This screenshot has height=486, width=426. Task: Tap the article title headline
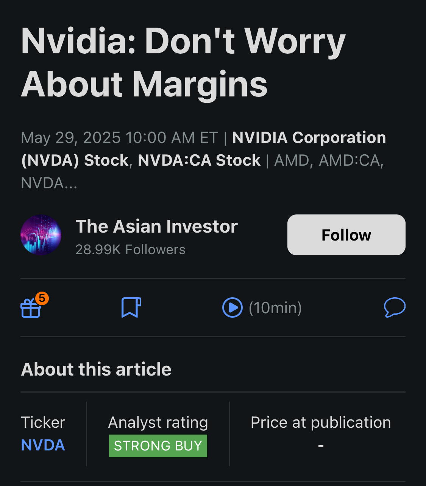183,62
